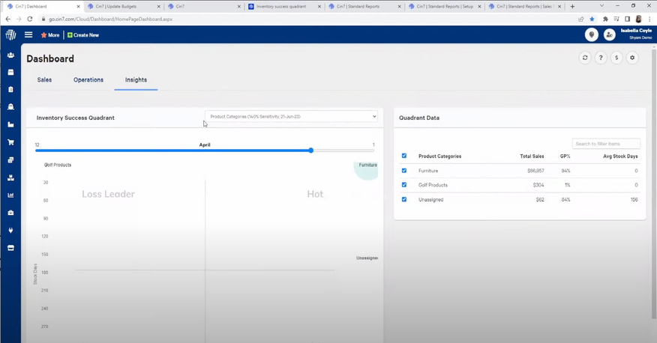657x343 pixels.
Task: Switch to the Sales tab
Action: click(x=44, y=79)
